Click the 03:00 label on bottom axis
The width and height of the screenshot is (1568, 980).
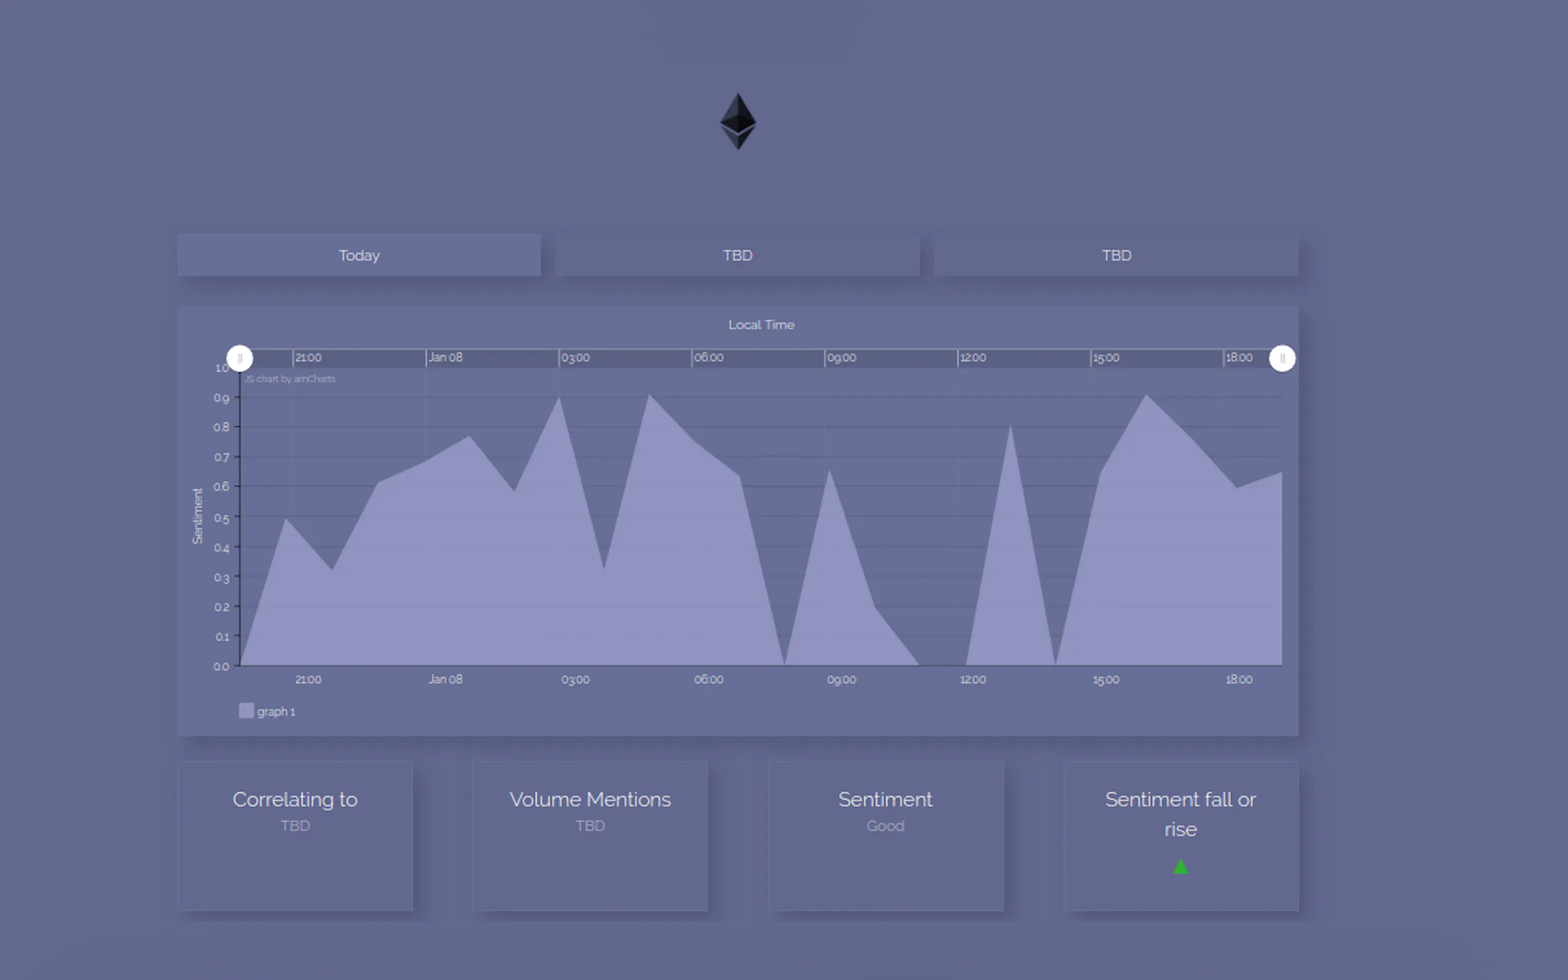tap(575, 679)
